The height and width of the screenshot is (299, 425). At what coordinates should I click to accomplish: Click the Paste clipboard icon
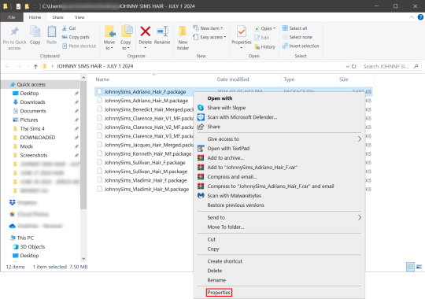pos(51,31)
